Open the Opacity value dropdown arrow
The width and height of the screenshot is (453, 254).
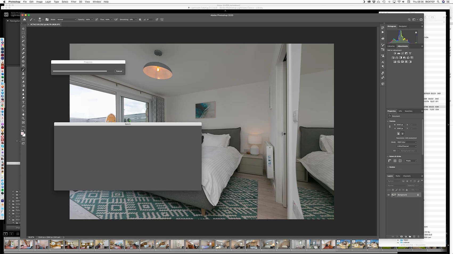pos(92,19)
